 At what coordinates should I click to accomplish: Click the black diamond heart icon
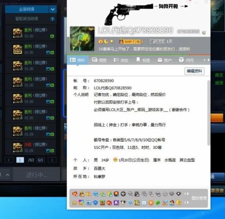[x=179, y=194]
